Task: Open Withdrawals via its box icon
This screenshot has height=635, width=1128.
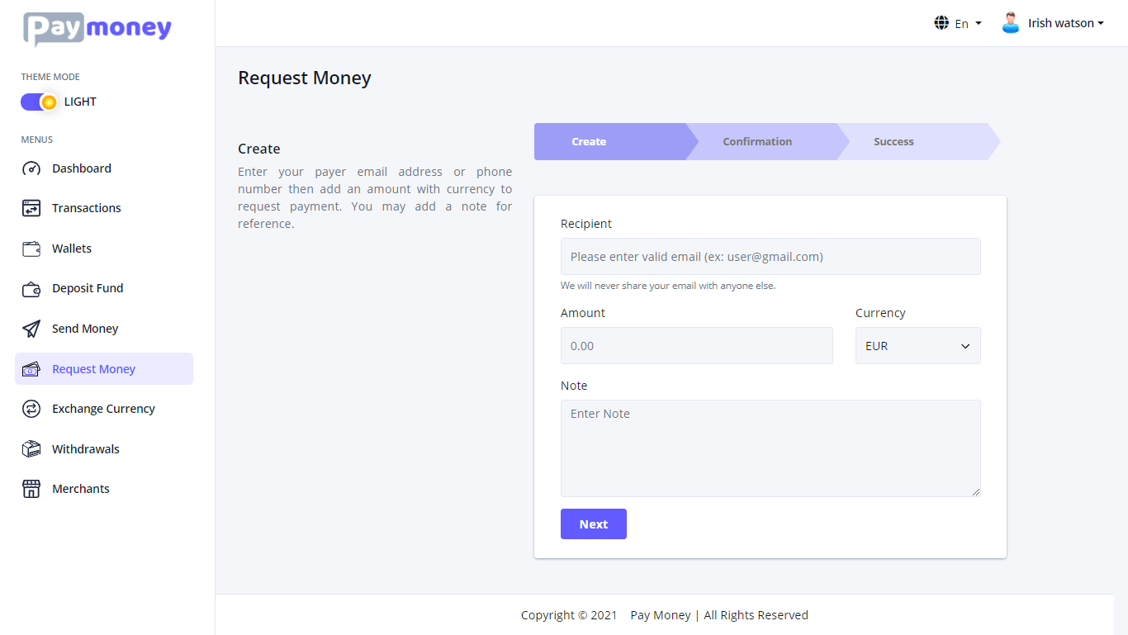Action: tap(31, 448)
